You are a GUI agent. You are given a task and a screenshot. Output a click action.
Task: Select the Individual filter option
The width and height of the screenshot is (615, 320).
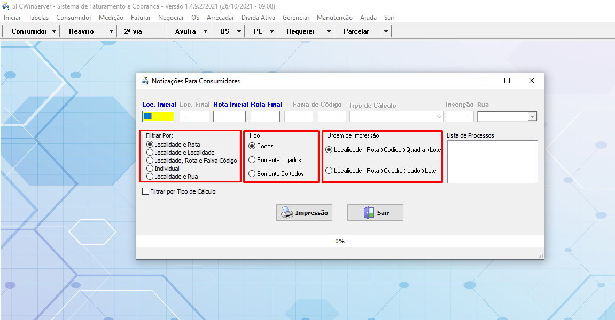(x=150, y=169)
